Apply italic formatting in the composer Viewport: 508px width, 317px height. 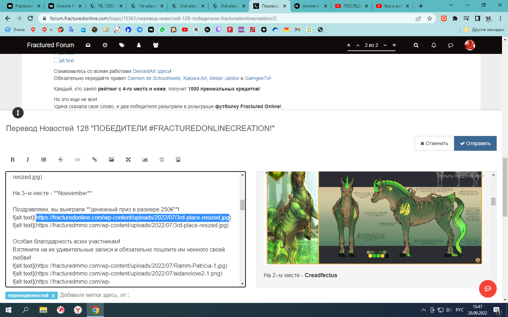(28, 160)
